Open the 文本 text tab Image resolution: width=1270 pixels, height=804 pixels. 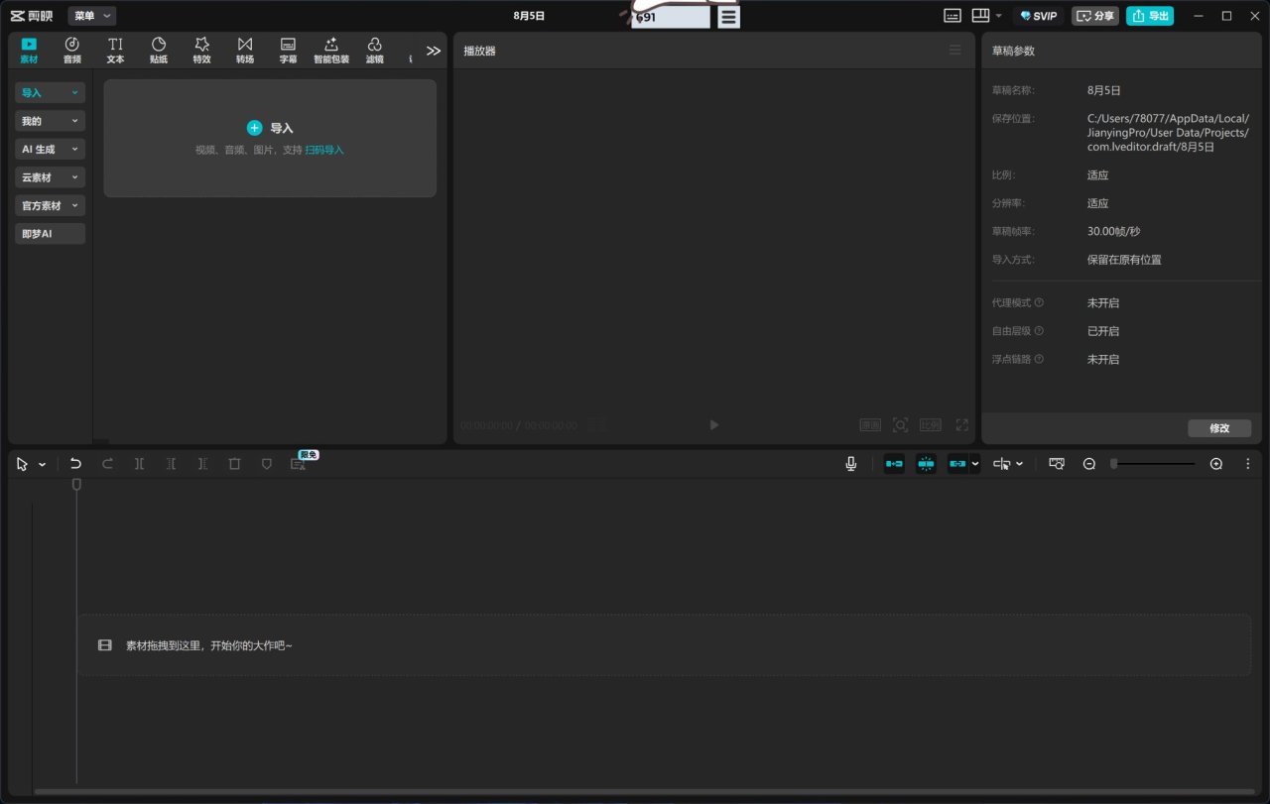coord(115,51)
